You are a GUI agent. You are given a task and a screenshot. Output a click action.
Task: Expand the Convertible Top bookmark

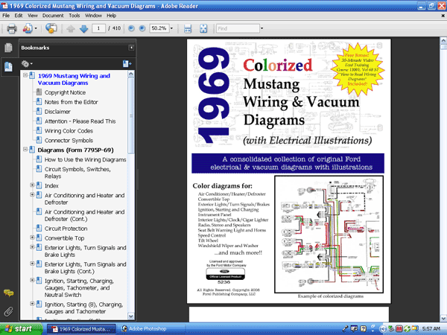[x=32, y=237]
